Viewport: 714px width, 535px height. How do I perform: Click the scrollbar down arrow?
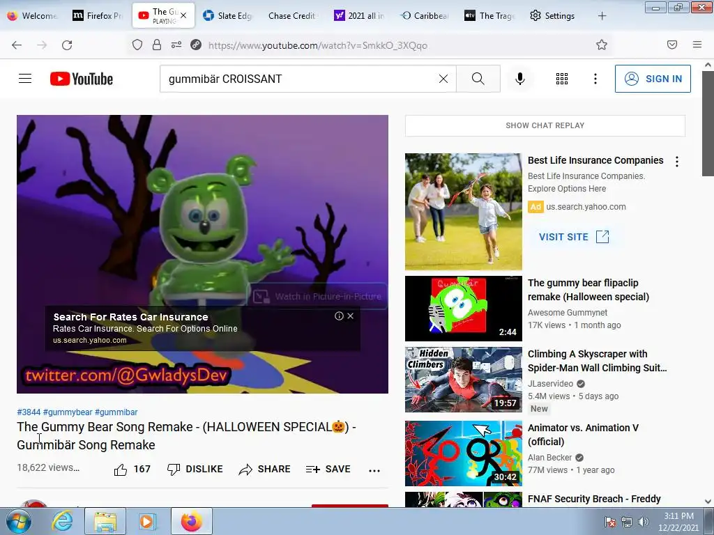click(x=708, y=502)
